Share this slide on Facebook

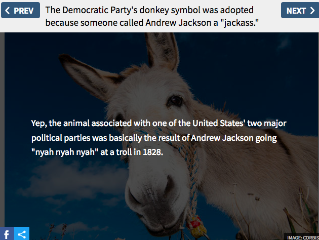[7, 233]
